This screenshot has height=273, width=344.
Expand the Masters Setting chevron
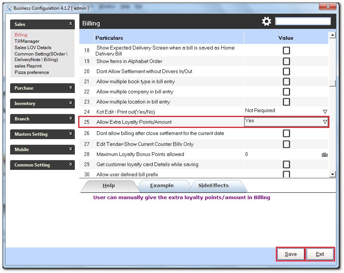click(x=70, y=133)
